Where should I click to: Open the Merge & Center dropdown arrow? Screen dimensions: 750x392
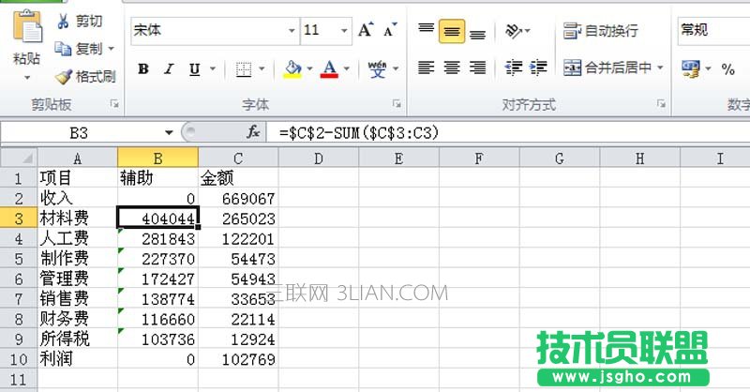click(660, 68)
